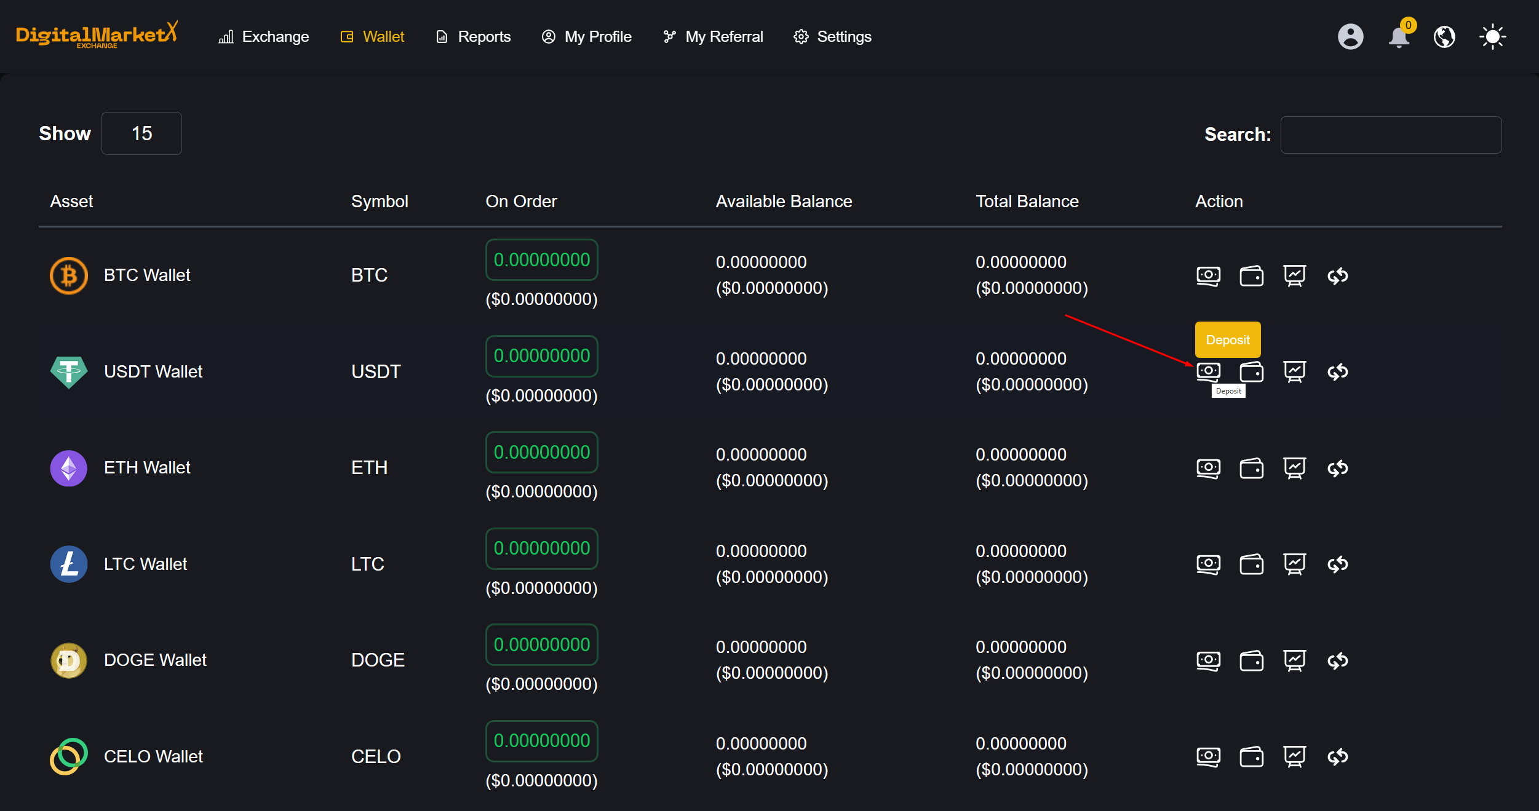Viewport: 1539px width, 811px height.
Task: Click the DigitalMarketX Exchange logo
Action: 97,35
